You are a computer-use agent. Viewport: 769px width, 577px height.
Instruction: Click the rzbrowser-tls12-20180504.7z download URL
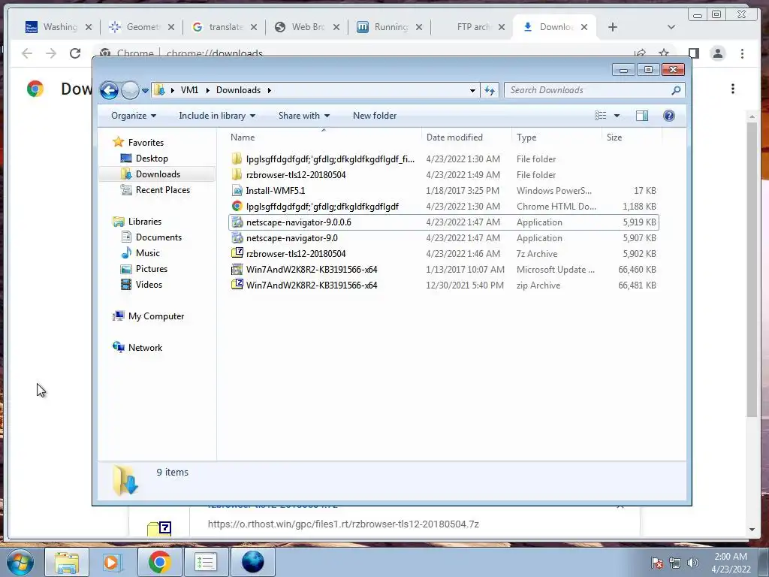[343, 524]
